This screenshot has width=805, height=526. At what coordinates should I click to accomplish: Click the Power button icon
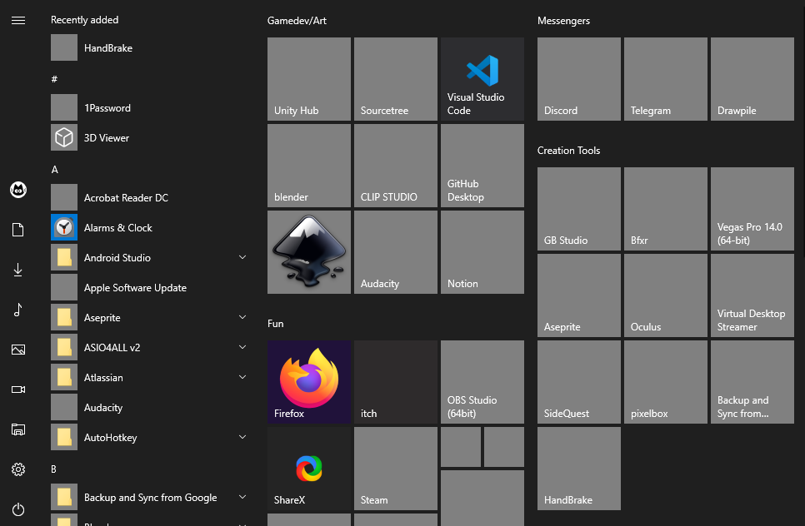(x=18, y=509)
